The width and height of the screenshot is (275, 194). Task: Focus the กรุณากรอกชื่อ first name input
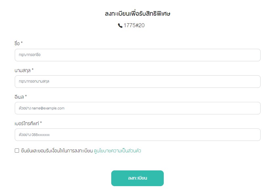(x=137, y=55)
